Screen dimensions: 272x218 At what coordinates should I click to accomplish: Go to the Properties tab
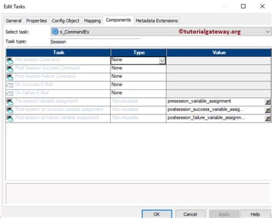36,21
